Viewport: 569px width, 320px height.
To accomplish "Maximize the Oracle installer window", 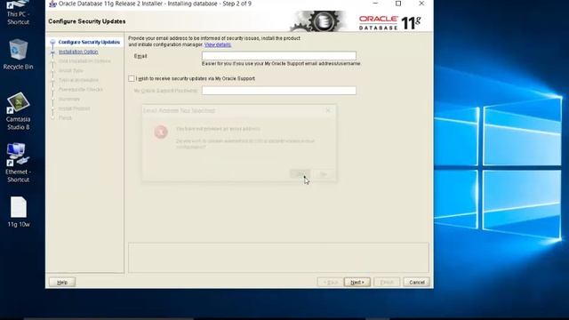I will 398,4.
